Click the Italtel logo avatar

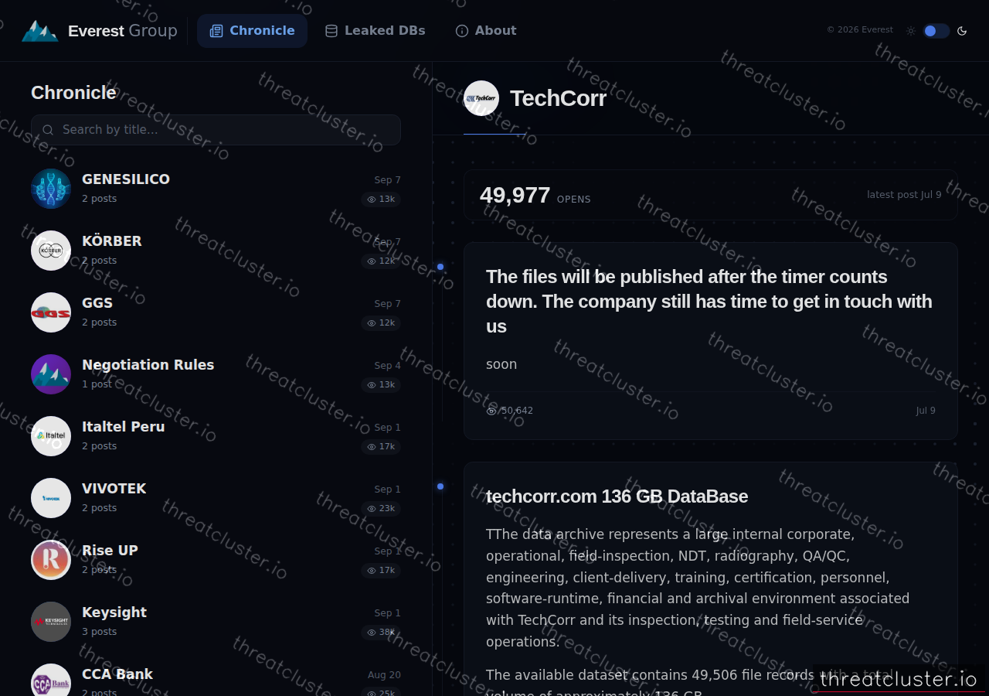[51, 436]
